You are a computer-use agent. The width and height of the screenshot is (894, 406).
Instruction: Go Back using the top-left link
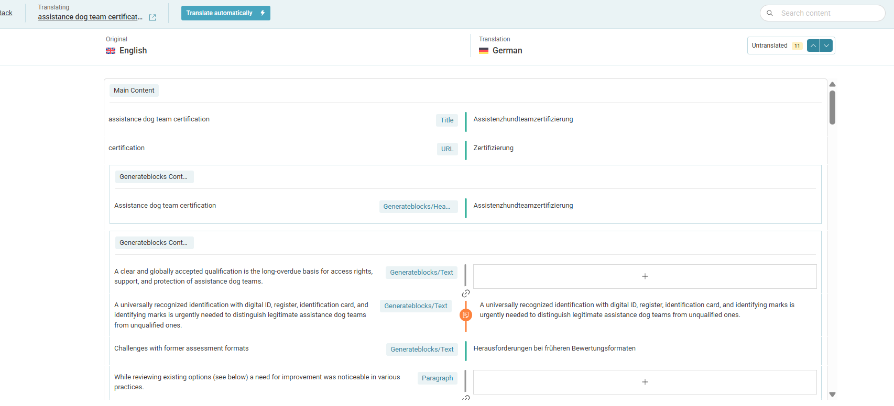tap(6, 13)
